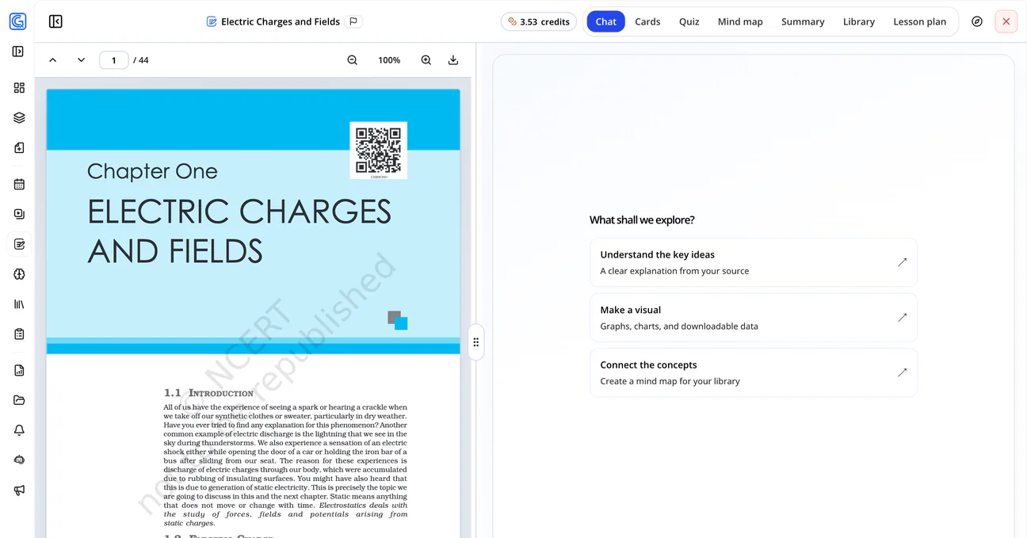Close the study panel with red X
The height and width of the screenshot is (538, 1027).
click(x=1006, y=21)
